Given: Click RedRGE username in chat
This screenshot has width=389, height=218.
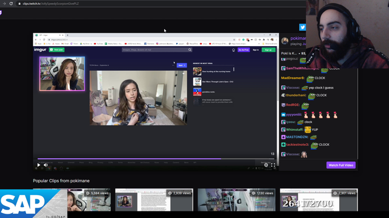Looking at the screenshot, I should click(292, 105).
